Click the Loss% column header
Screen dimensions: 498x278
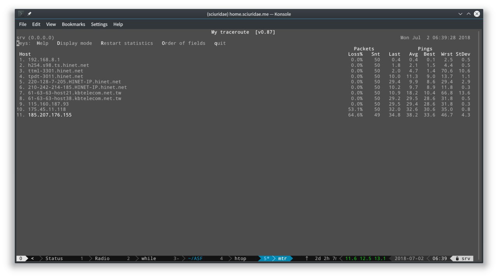(355, 54)
